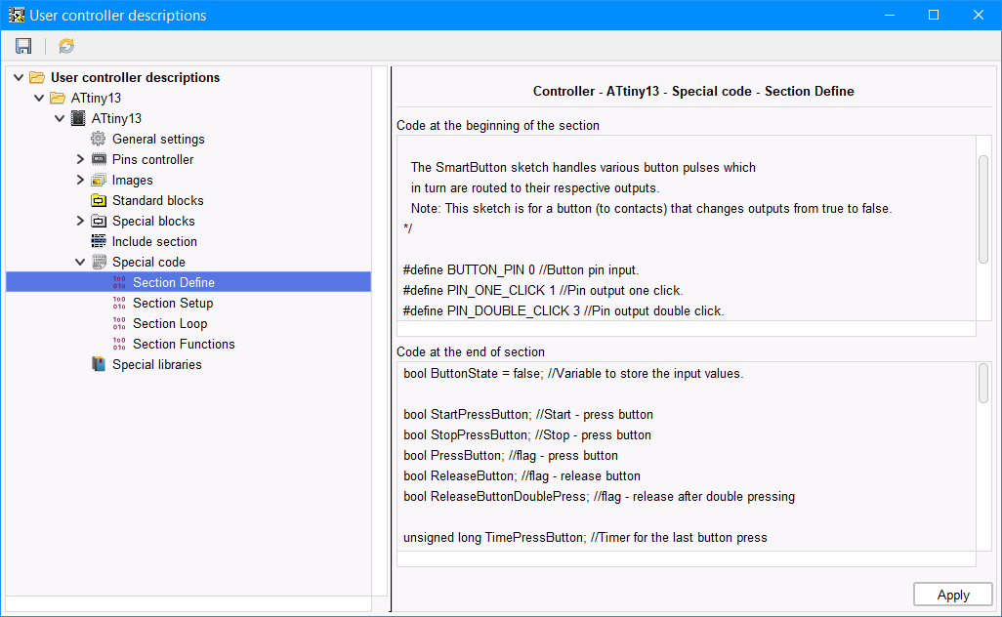Click the 'bool ReleaseButton;' line
Image resolution: width=1002 pixels, height=617 pixels.
pyautogui.click(x=522, y=475)
